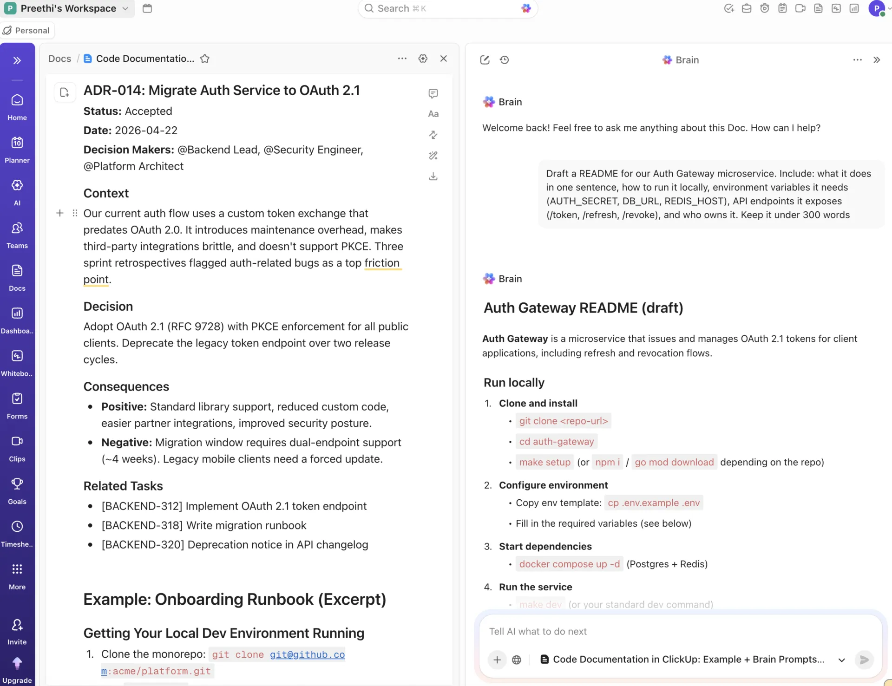Click the record clip camera icon in the top bar
Screen dimensions: 892x686
coord(800,8)
